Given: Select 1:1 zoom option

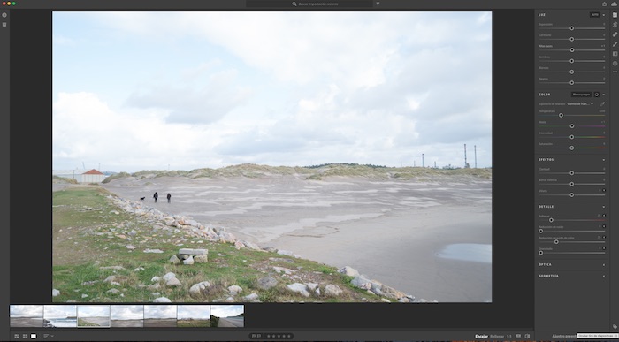Looking at the screenshot, I should click(x=508, y=337).
